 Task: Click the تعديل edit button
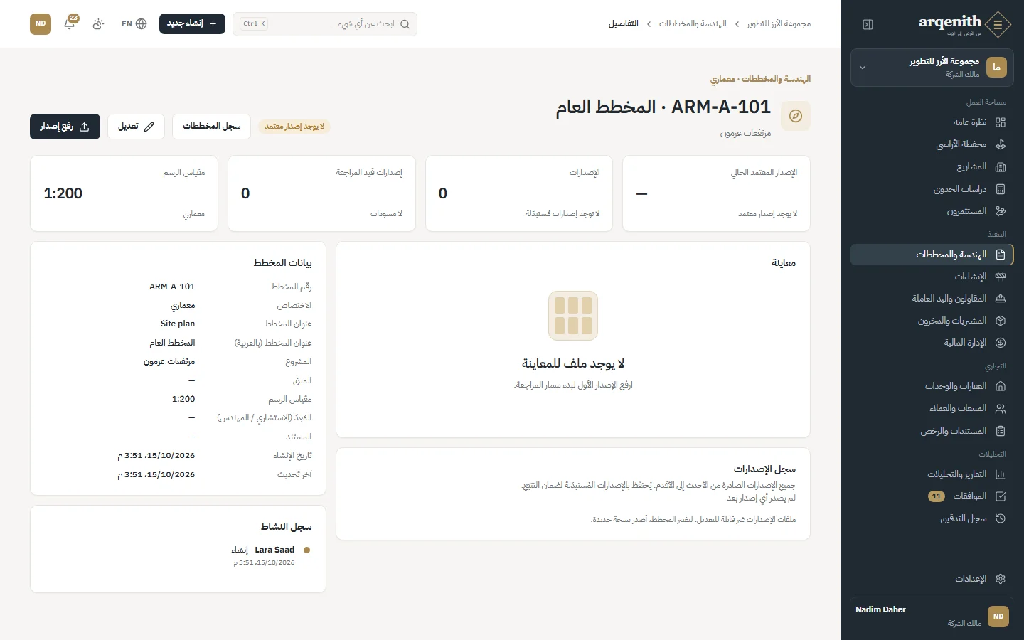[x=136, y=127]
